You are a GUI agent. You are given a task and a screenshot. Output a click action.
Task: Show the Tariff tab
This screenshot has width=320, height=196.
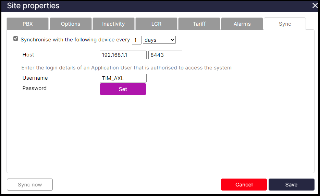pos(199,24)
